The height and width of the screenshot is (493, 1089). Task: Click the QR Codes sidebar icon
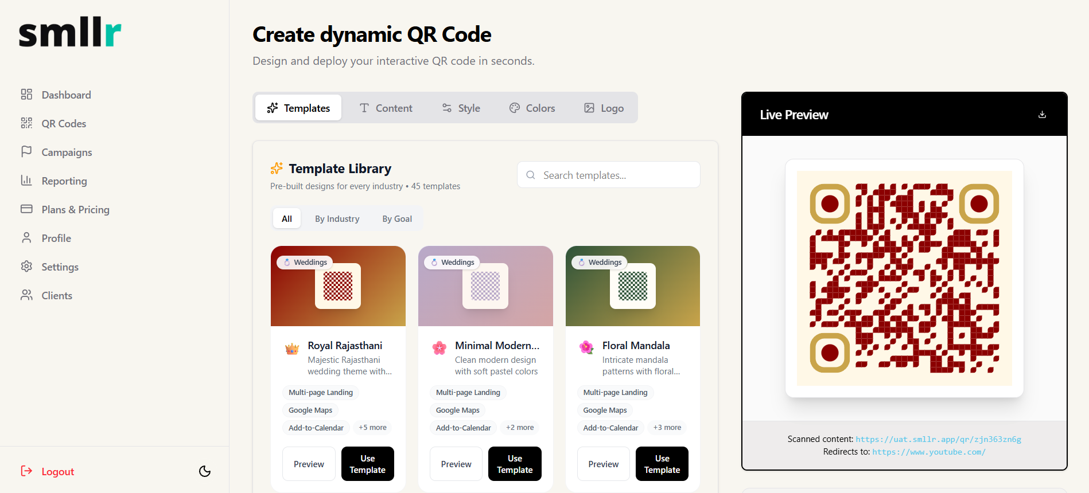(x=26, y=123)
